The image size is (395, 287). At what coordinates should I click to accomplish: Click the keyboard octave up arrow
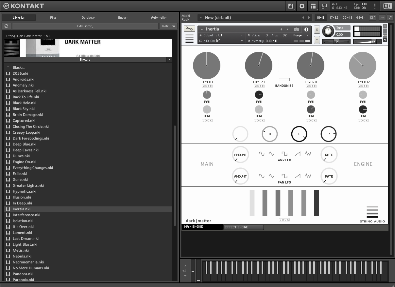point(185,266)
